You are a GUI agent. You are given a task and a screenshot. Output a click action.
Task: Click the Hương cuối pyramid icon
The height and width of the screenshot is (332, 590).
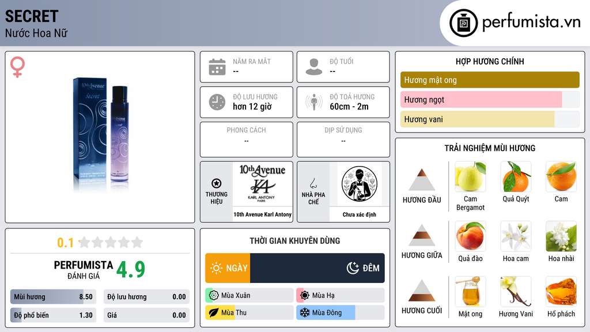pos(422,290)
